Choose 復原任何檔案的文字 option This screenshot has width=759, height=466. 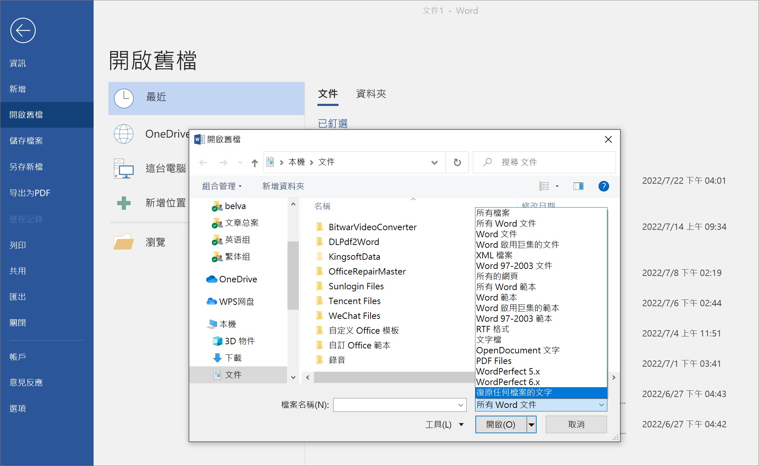click(x=541, y=393)
